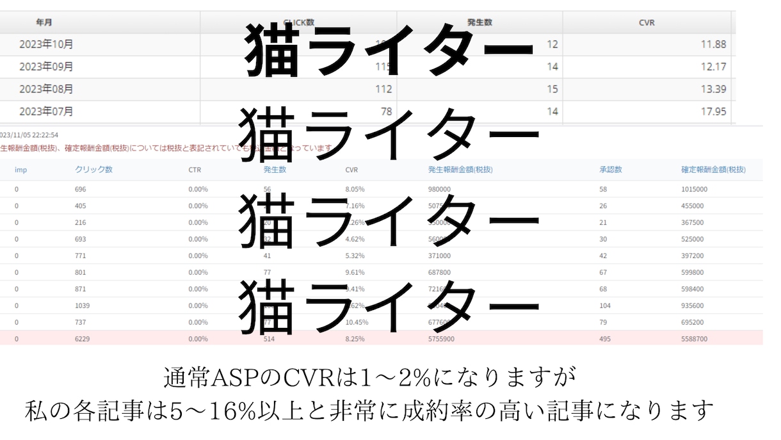
Task: Click the CVR header in the monthly table
Action: (x=647, y=23)
